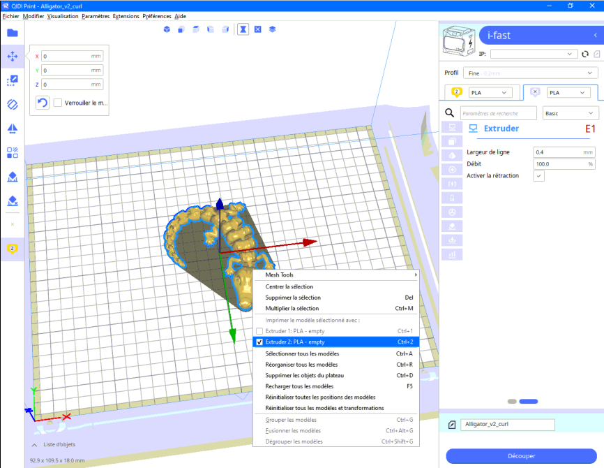Collapse the i-fast printer panel chevron

[595, 35]
